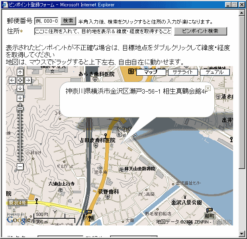Close the address info balloon
This screenshot has height=239, width=247.
208,88
